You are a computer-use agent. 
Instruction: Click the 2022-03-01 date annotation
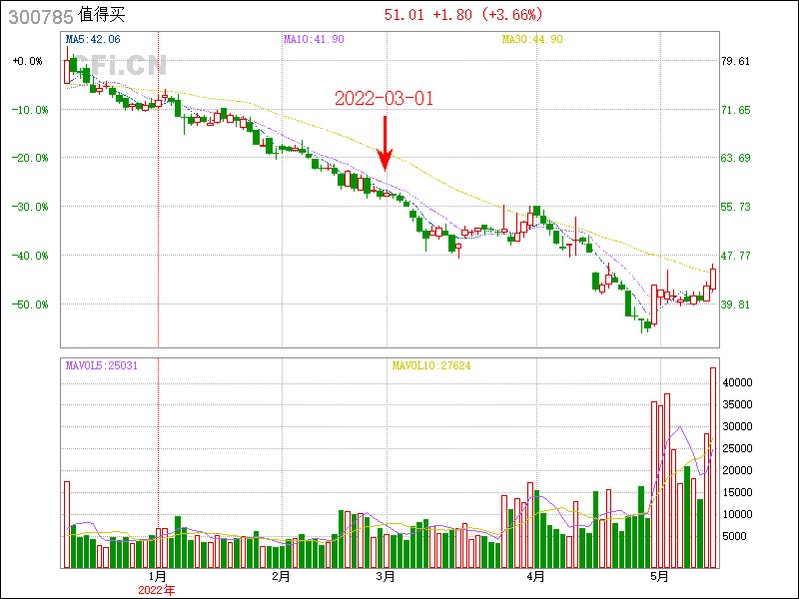tap(385, 99)
